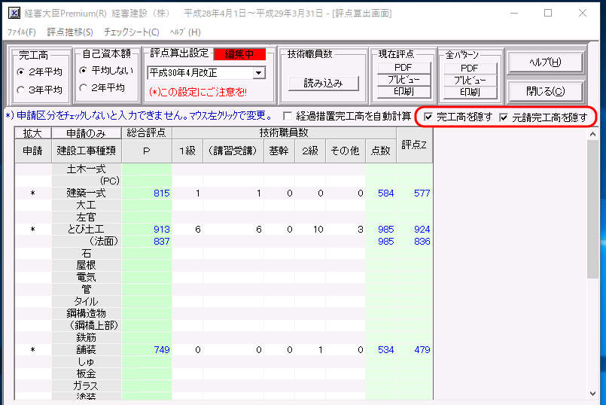Uncheck the 元請完工高を隠す checkbox
This screenshot has width=606, height=405.
(x=504, y=117)
